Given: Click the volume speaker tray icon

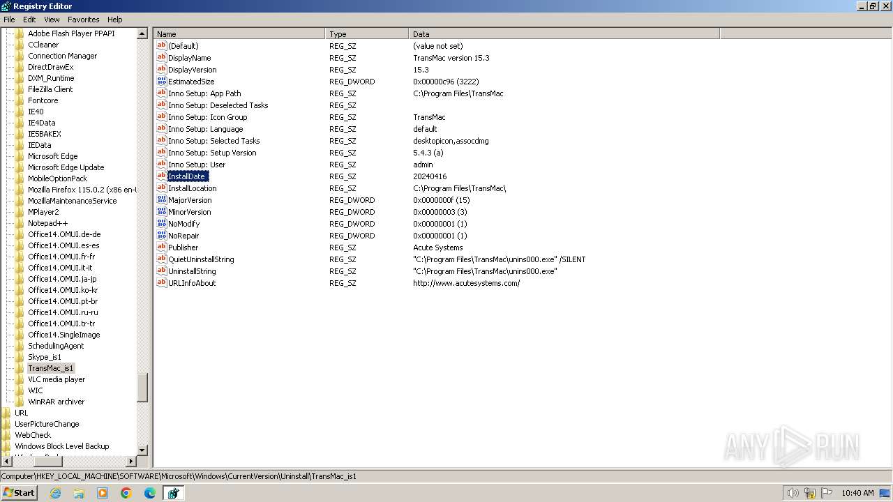Looking at the screenshot, I should point(793,493).
